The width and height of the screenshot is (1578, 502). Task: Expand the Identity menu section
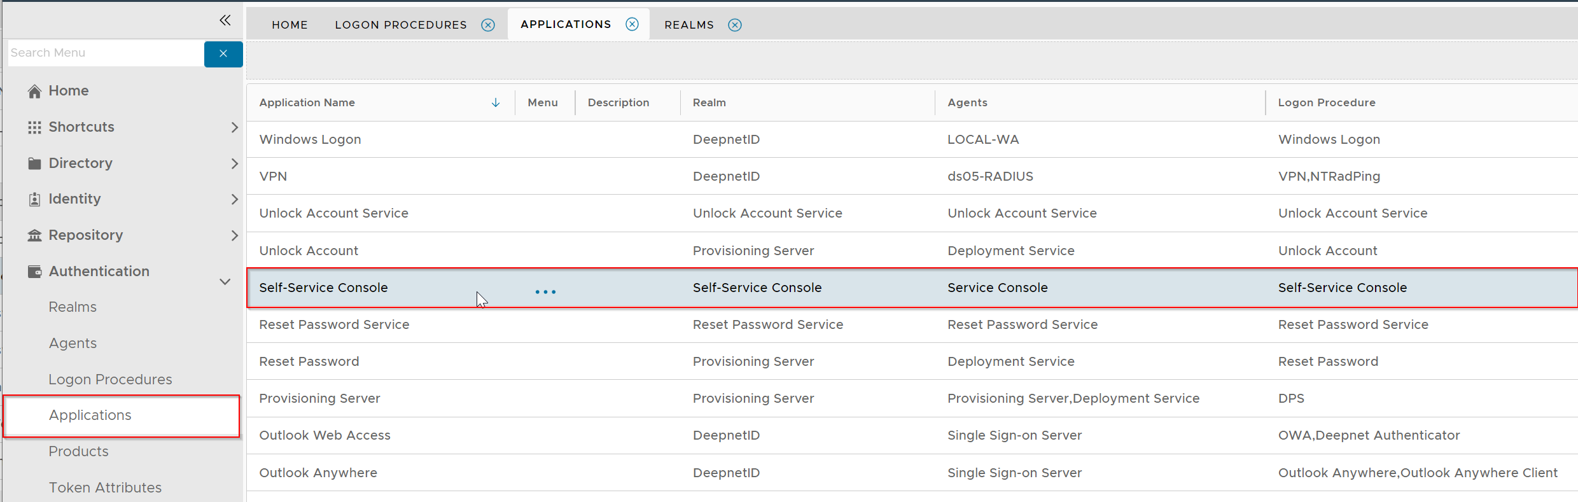click(234, 199)
